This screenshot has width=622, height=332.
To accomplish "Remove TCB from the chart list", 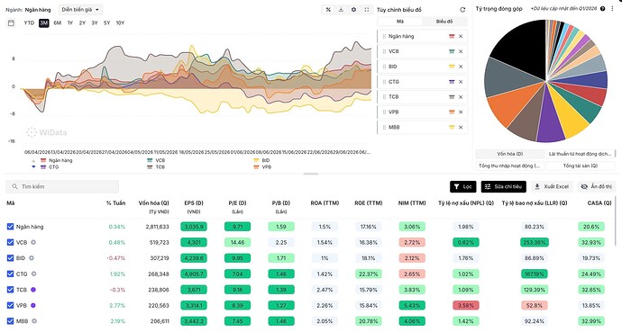I will point(461,97).
